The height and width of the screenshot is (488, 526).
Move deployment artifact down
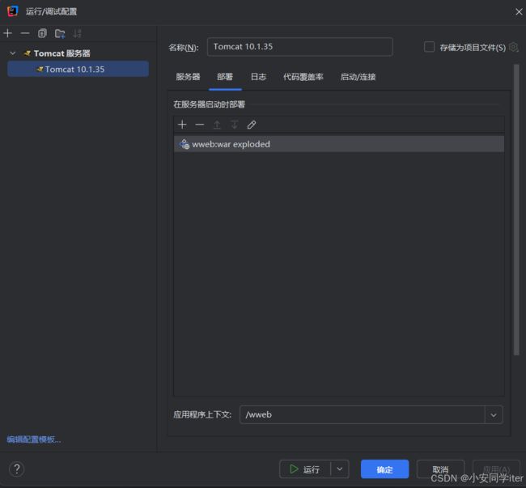click(235, 125)
